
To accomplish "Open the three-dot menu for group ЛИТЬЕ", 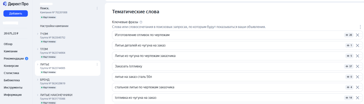I will click(97, 64).
